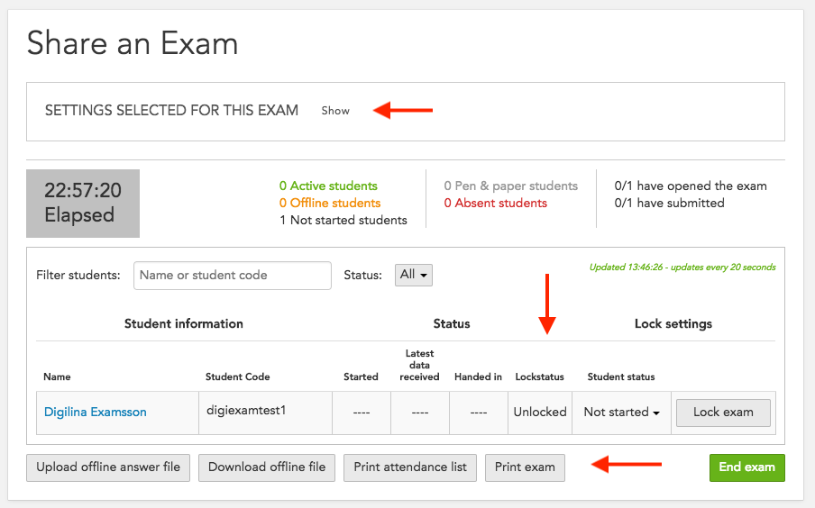Show the settings selected for this exam
Viewport: 815px width, 508px height.
tap(335, 111)
